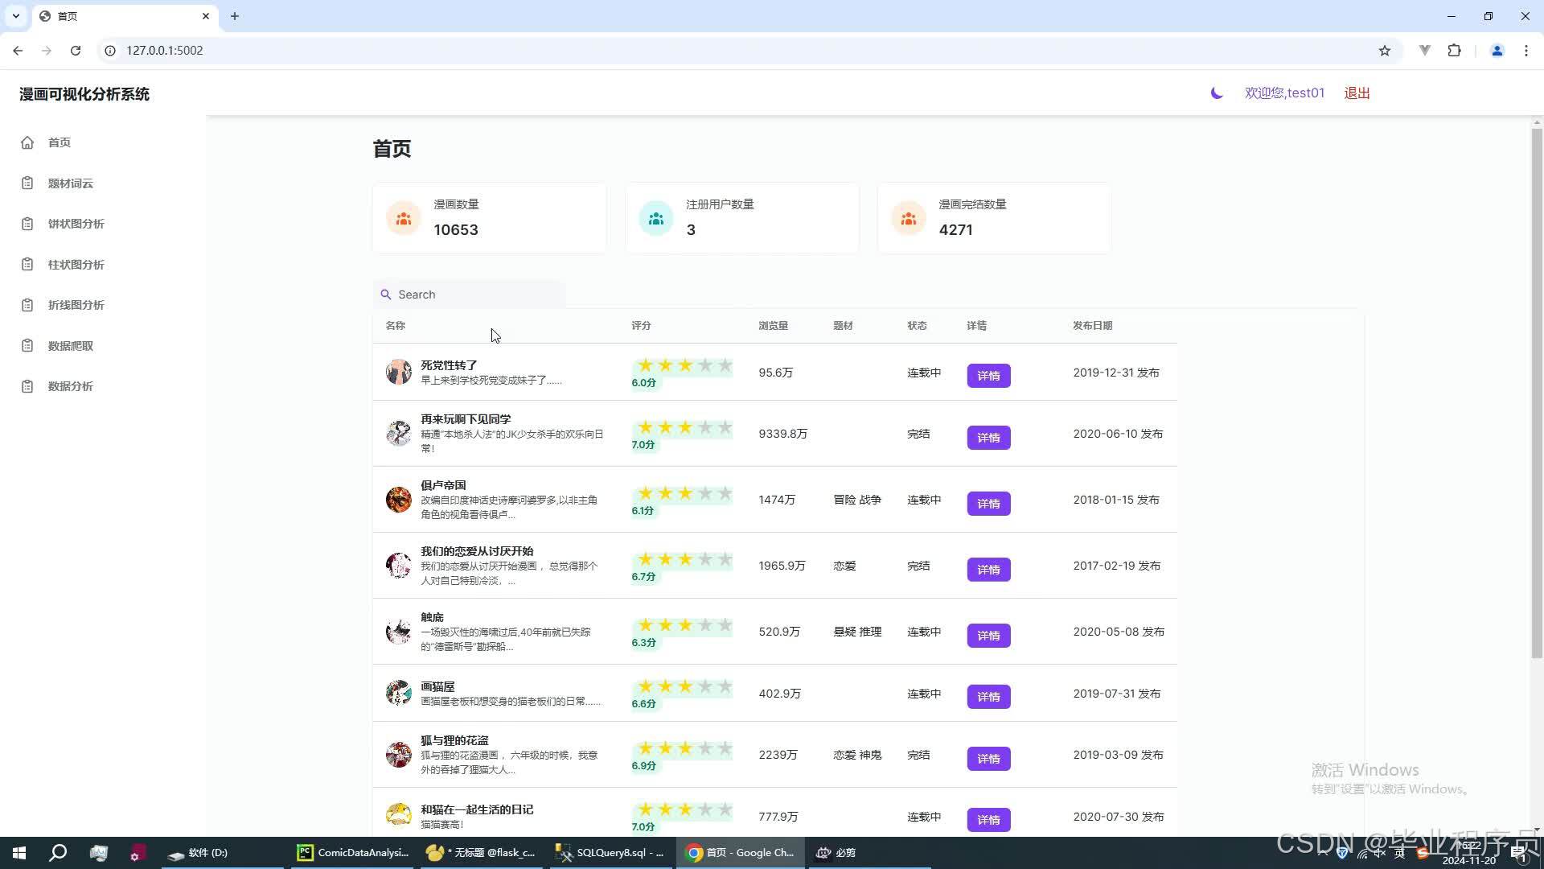
Task: Open Windows taskbar search
Action: pos(58,853)
